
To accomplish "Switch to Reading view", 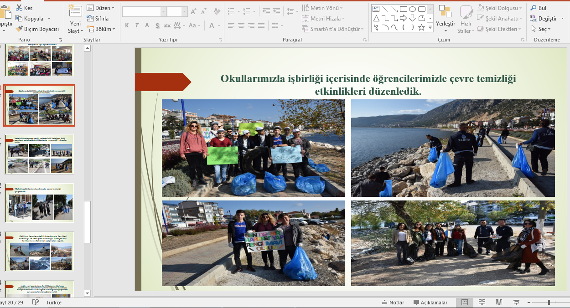I will (499, 303).
